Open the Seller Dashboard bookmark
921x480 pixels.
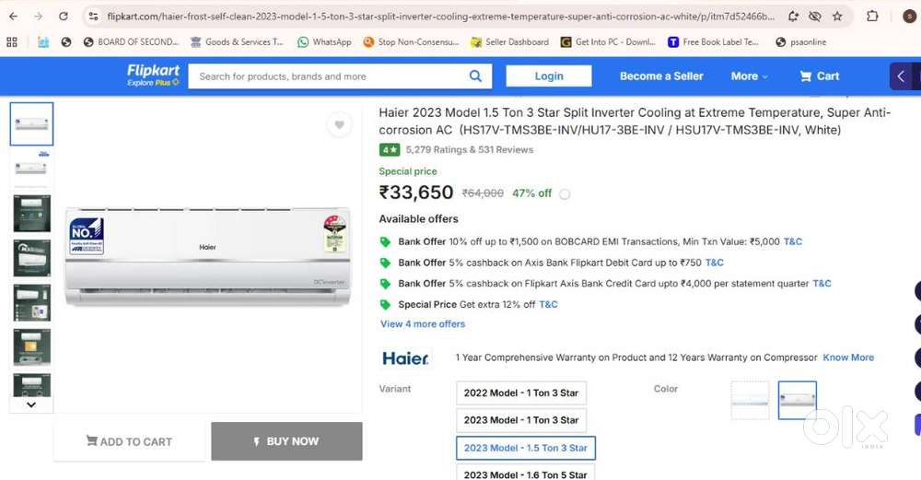click(509, 42)
